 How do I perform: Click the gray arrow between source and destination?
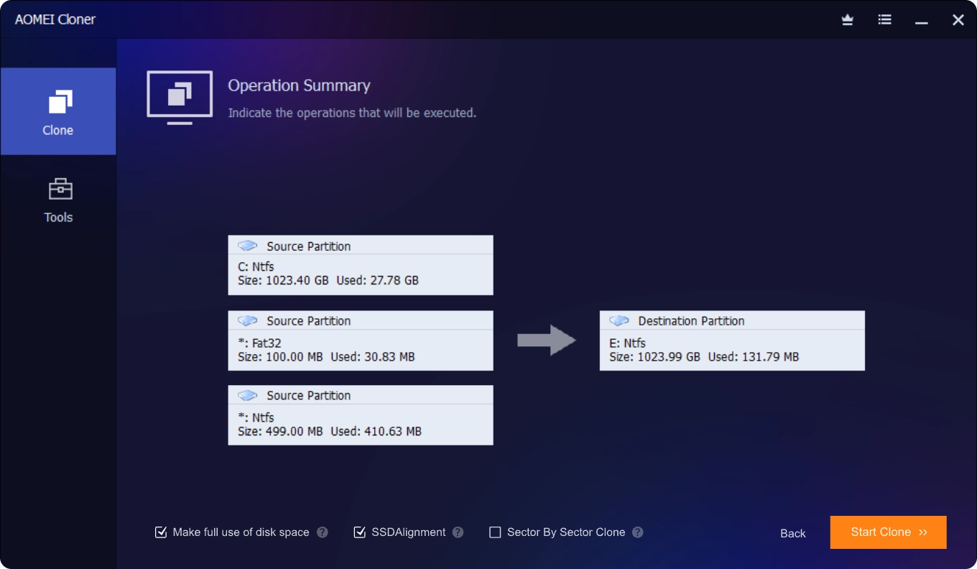coord(547,340)
